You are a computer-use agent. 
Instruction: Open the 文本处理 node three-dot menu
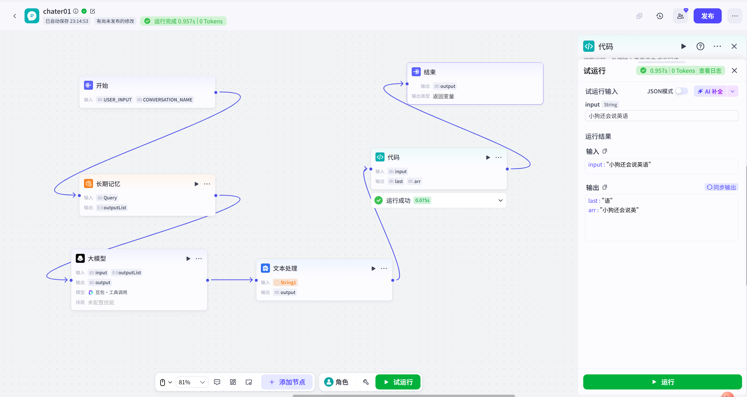[x=384, y=268]
